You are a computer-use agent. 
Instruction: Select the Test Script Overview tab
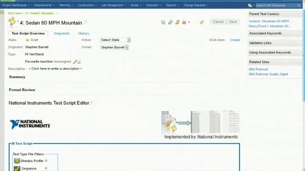pos(28,33)
